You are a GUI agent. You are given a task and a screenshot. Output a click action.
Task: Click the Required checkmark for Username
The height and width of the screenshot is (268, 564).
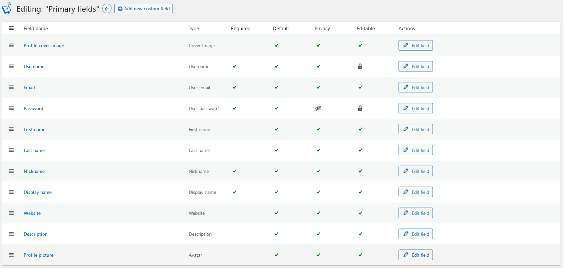[235, 66]
